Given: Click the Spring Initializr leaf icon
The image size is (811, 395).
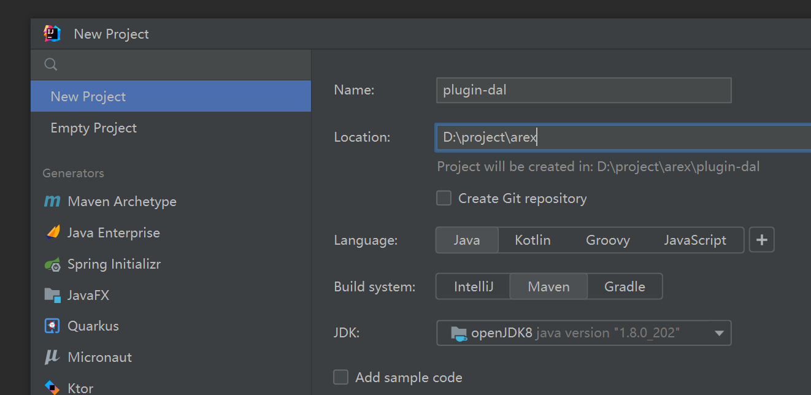Looking at the screenshot, I should 53,264.
